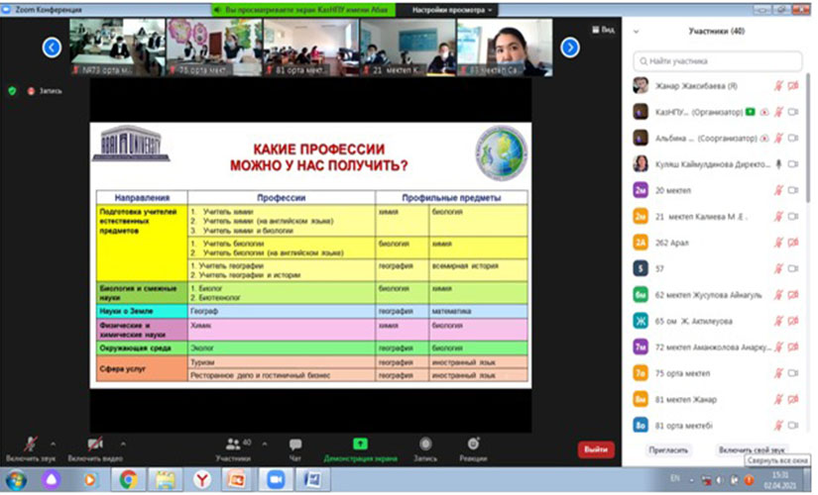Click the green encryption shield icon

point(12,90)
